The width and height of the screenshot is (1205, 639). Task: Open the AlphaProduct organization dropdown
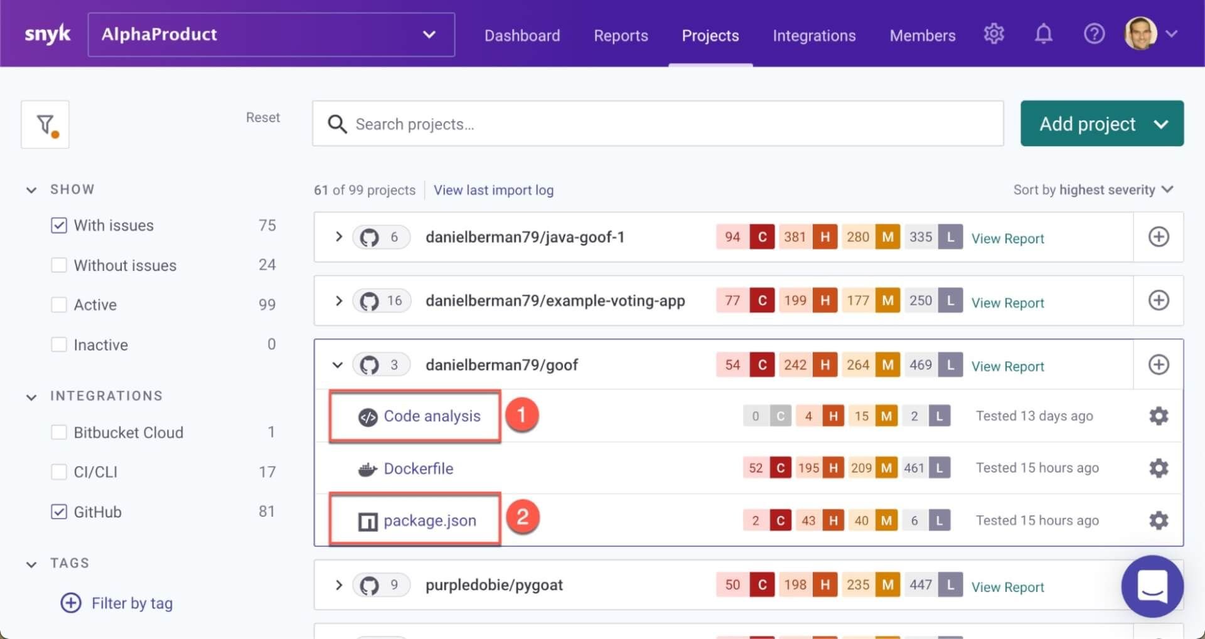(429, 34)
